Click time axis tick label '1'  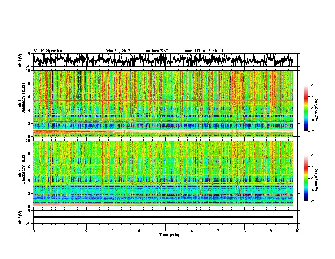coord(60,231)
